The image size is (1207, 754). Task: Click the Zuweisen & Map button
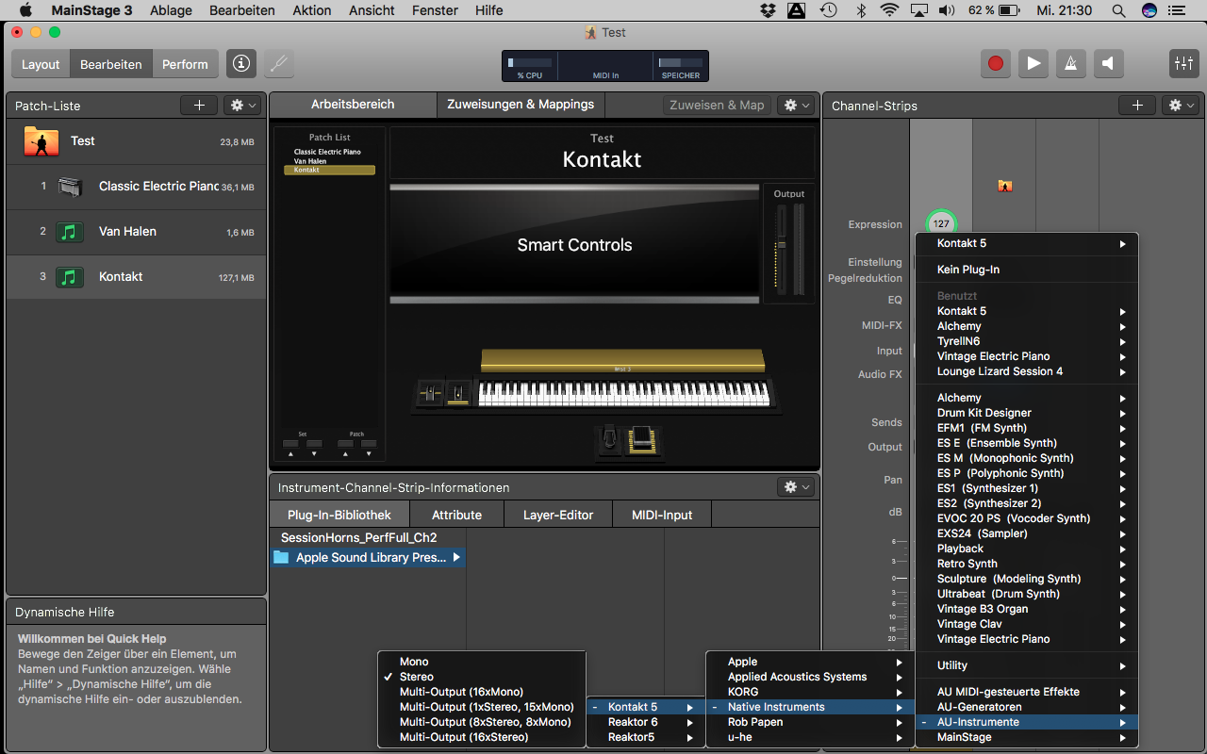[x=717, y=106]
